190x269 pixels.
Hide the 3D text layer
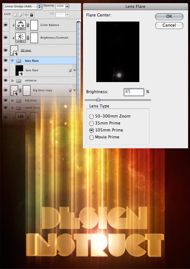(6, 50)
